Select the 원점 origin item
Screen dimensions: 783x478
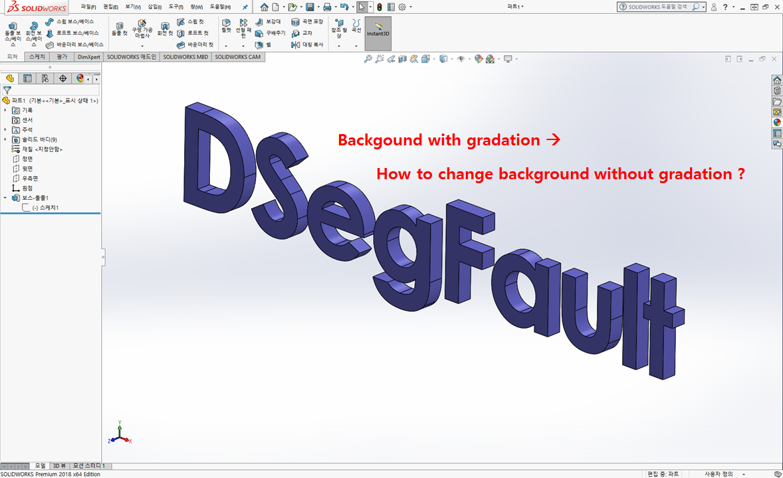pyautogui.click(x=23, y=188)
